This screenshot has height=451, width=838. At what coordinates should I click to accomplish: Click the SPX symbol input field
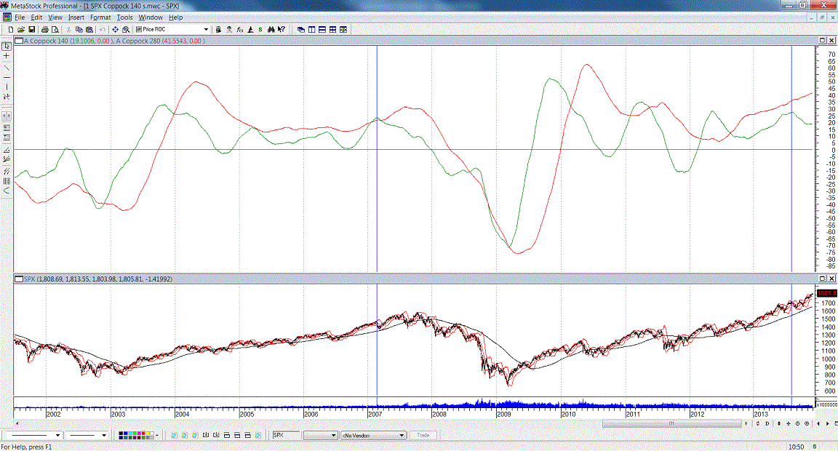tap(284, 436)
